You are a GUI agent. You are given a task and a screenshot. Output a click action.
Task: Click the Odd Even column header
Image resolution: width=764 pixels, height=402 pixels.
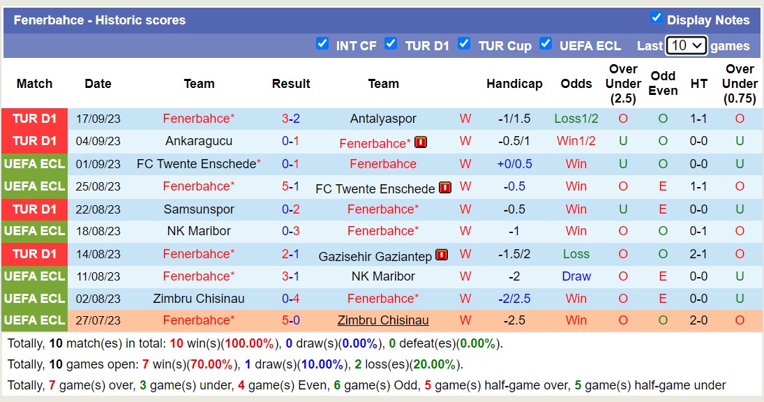click(x=663, y=84)
